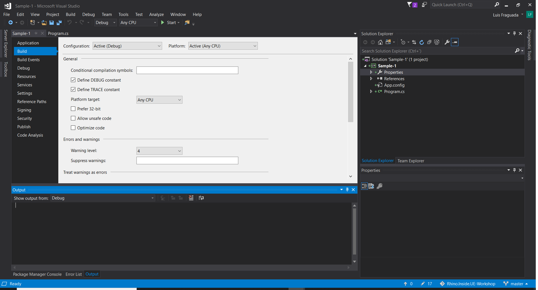
Task: Click the Build page vertical scrollbar
Action: coord(351,92)
